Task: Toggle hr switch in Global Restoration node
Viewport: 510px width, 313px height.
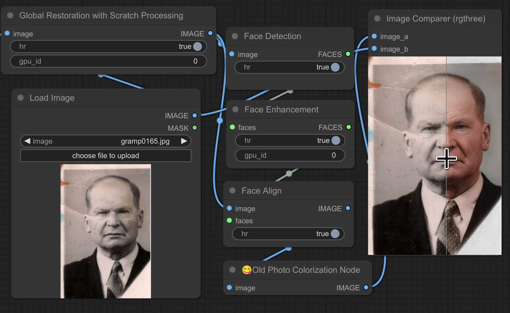Action: [197, 46]
